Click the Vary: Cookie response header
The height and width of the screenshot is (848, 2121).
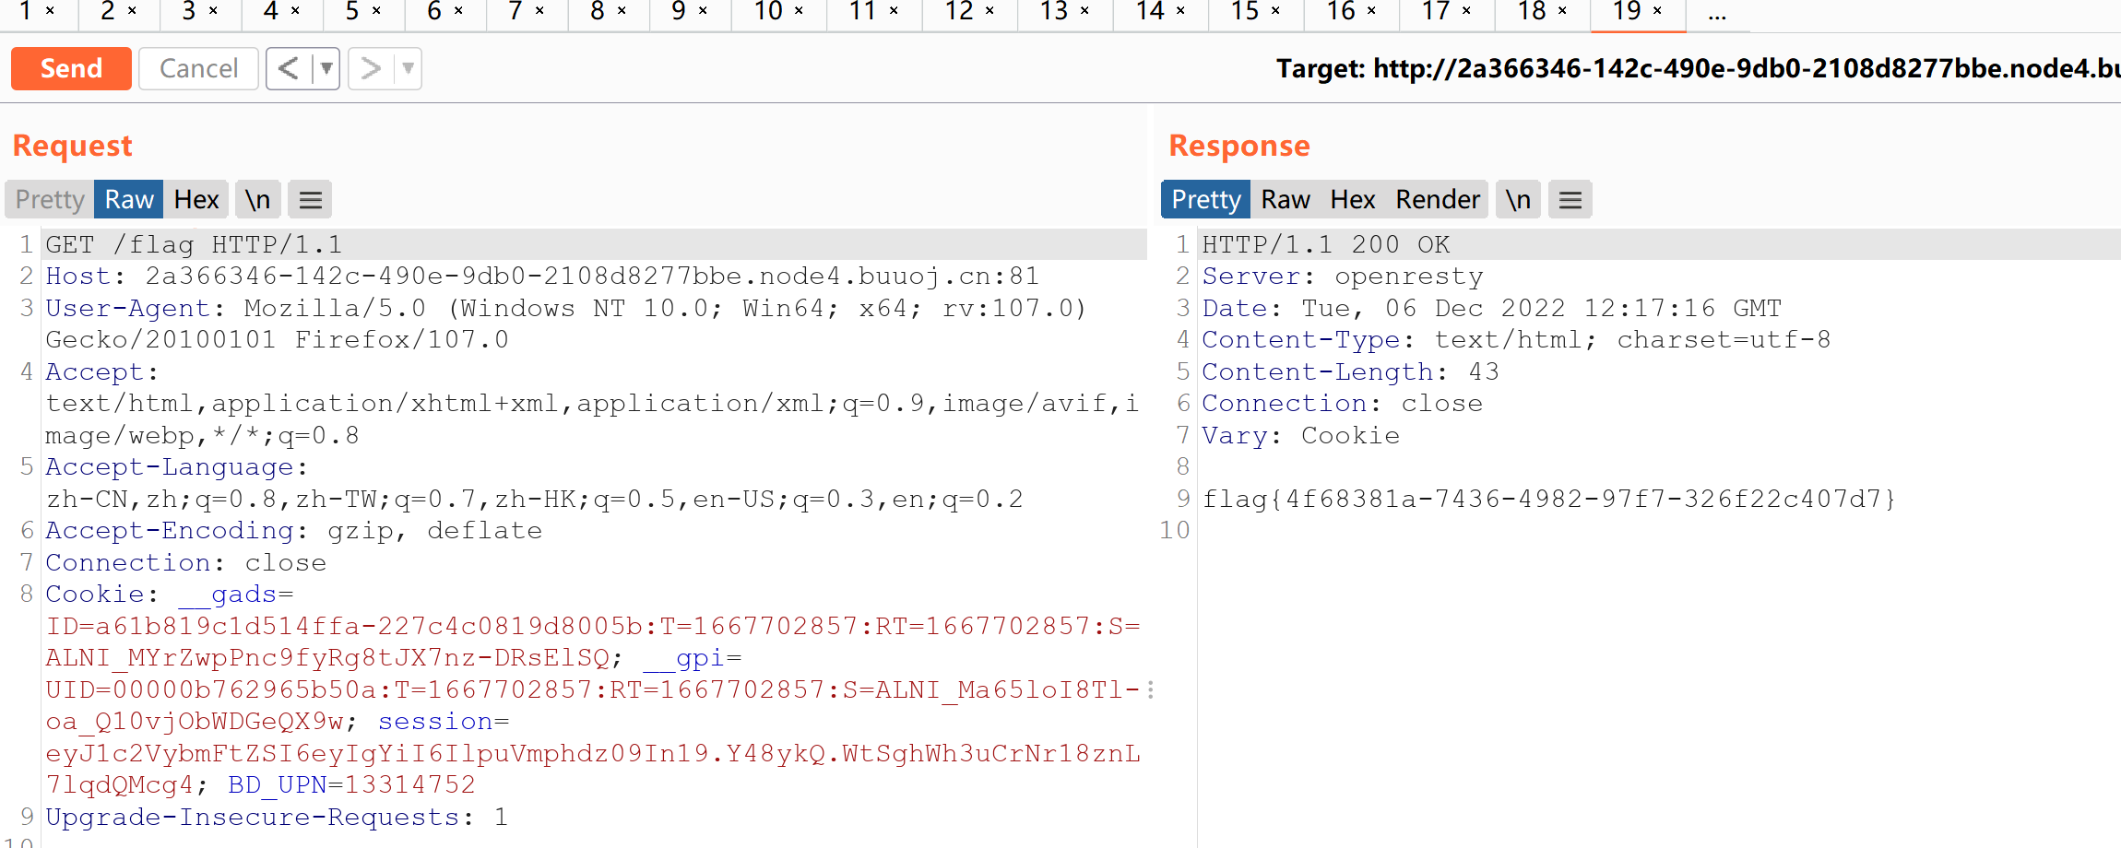click(x=1301, y=435)
